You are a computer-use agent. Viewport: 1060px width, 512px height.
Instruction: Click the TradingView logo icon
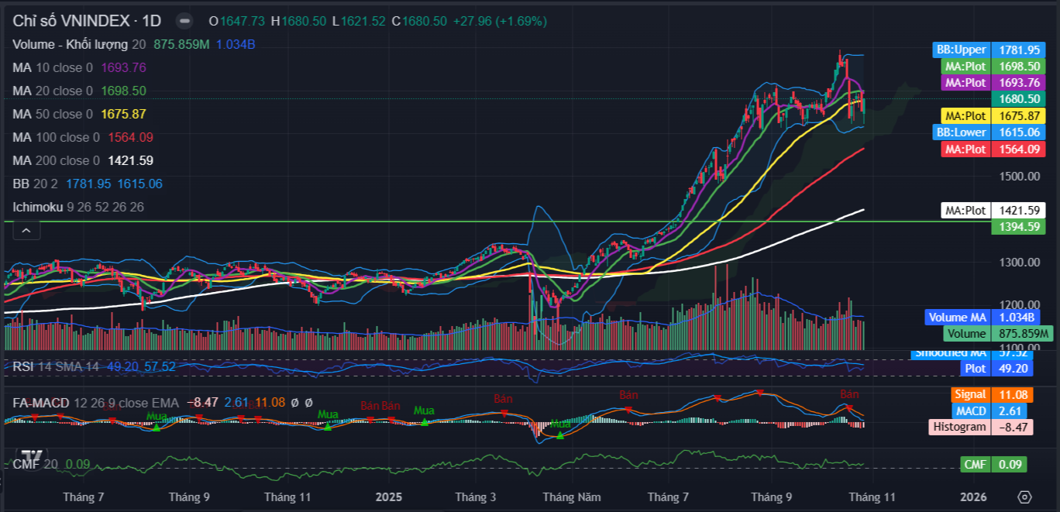pyautogui.click(x=31, y=456)
